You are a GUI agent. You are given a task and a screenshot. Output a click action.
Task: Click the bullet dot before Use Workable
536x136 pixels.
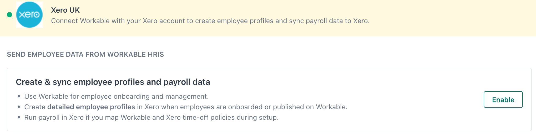click(19, 96)
